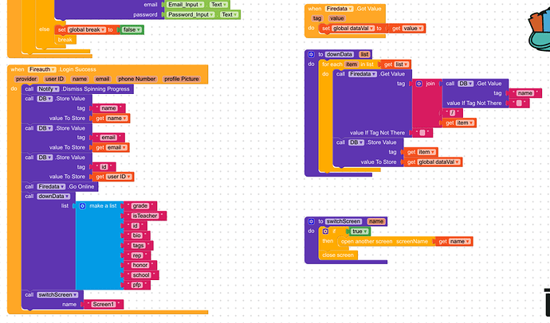Select the phone Number parameter in Login Success
This screenshot has width=550, height=323.
[x=137, y=79]
